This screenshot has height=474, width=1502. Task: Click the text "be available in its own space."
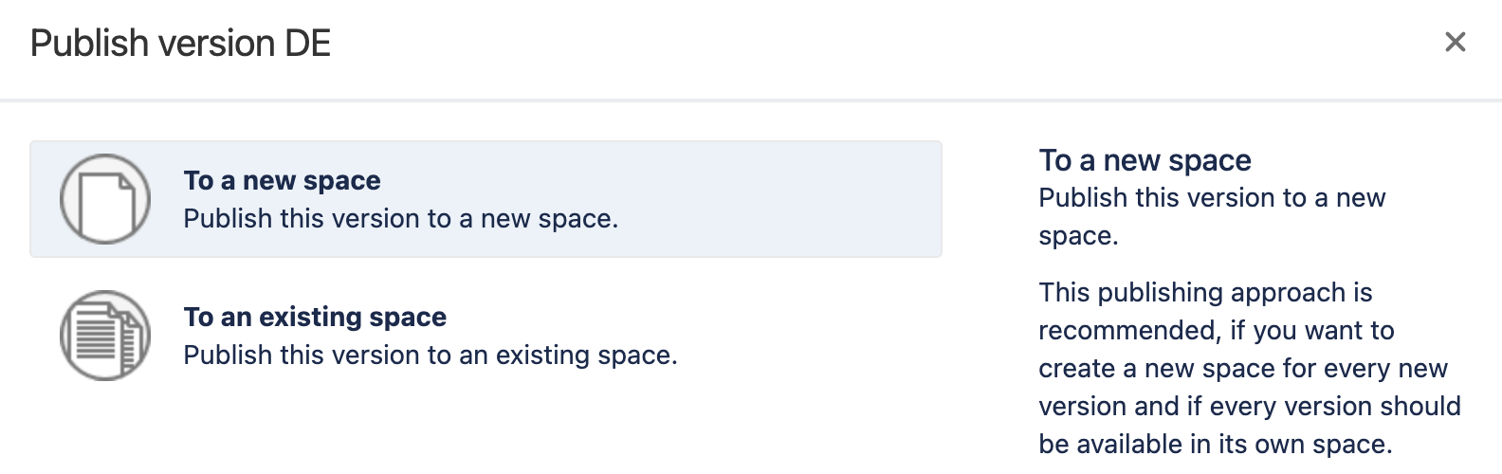pos(1215,445)
